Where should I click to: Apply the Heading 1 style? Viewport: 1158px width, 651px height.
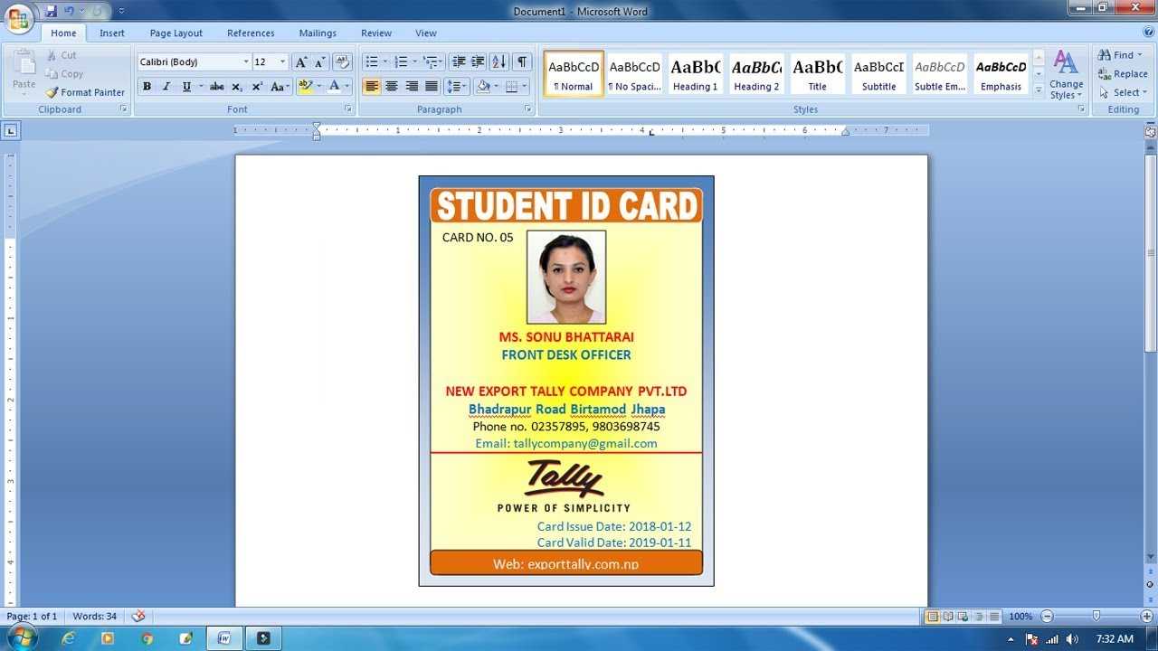[695, 73]
